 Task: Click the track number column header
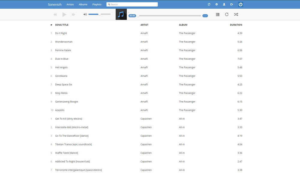click(51, 25)
